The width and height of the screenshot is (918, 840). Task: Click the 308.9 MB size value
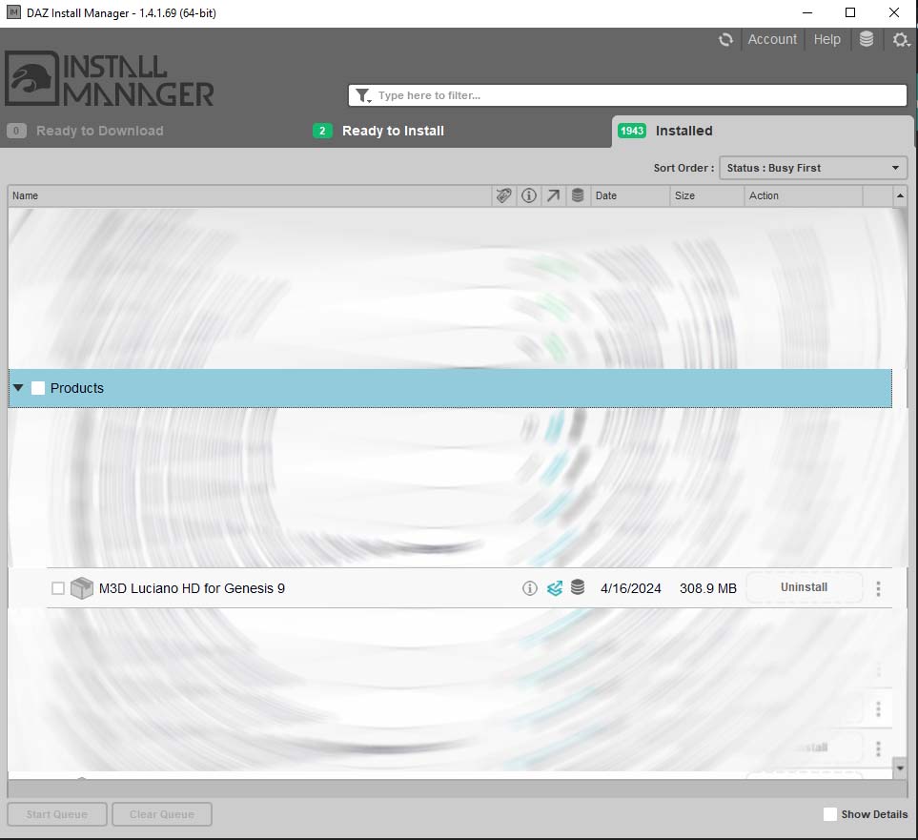pyautogui.click(x=708, y=588)
